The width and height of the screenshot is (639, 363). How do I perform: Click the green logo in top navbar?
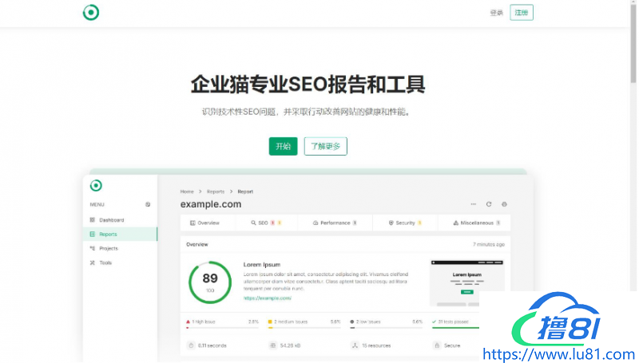[x=91, y=13]
